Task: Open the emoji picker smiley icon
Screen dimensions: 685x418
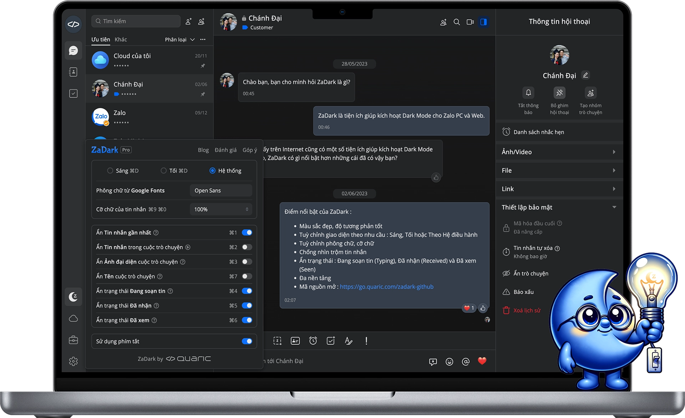Action: tap(449, 362)
